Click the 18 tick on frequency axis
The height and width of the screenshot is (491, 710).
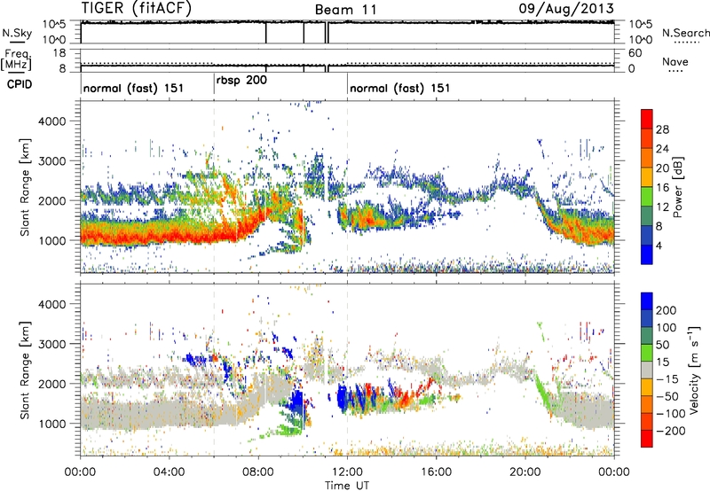coord(59,52)
